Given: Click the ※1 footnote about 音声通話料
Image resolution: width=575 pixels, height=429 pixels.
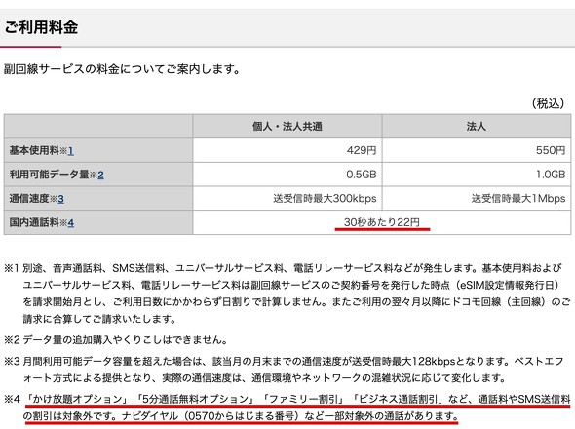Looking at the screenshot, I should pyautogui.click(x=287, y=293).
